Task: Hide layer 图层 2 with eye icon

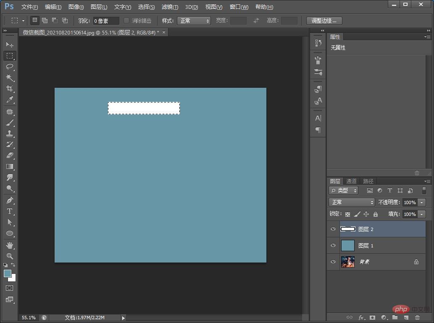Action: [333, 229]
